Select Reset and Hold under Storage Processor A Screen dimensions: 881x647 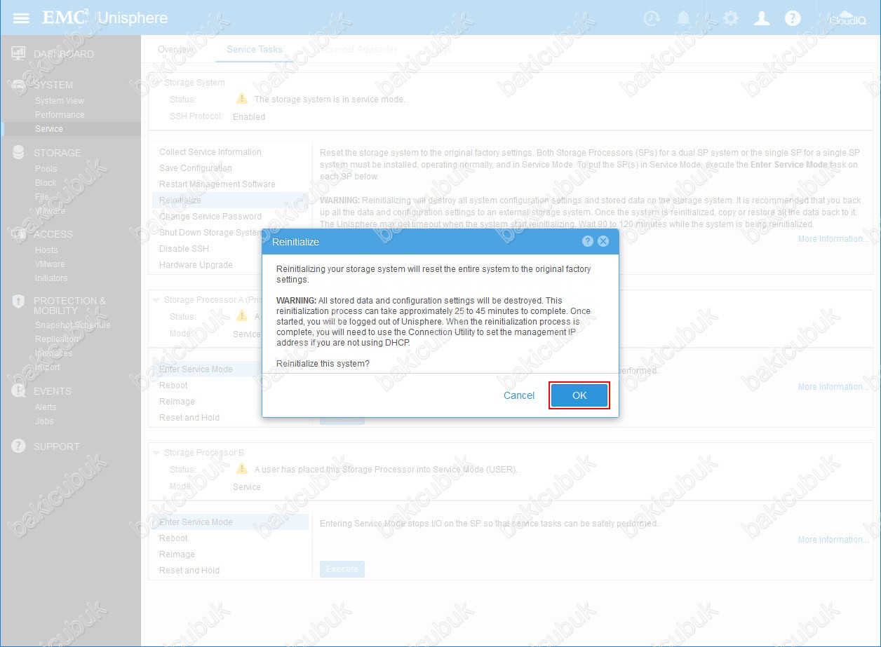click(189, 418)
